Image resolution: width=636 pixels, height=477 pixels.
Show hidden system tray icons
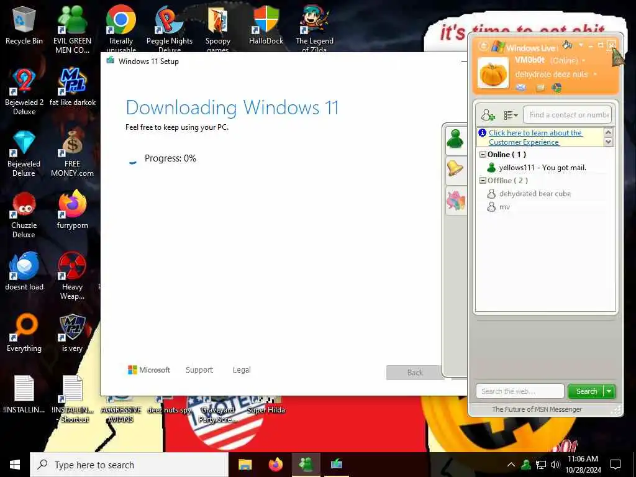click(511, 465)
